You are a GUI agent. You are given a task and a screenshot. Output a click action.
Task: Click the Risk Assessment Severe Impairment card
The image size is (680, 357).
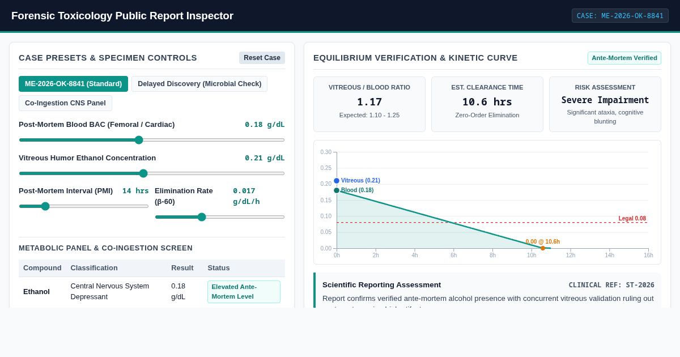click(605, 104)
